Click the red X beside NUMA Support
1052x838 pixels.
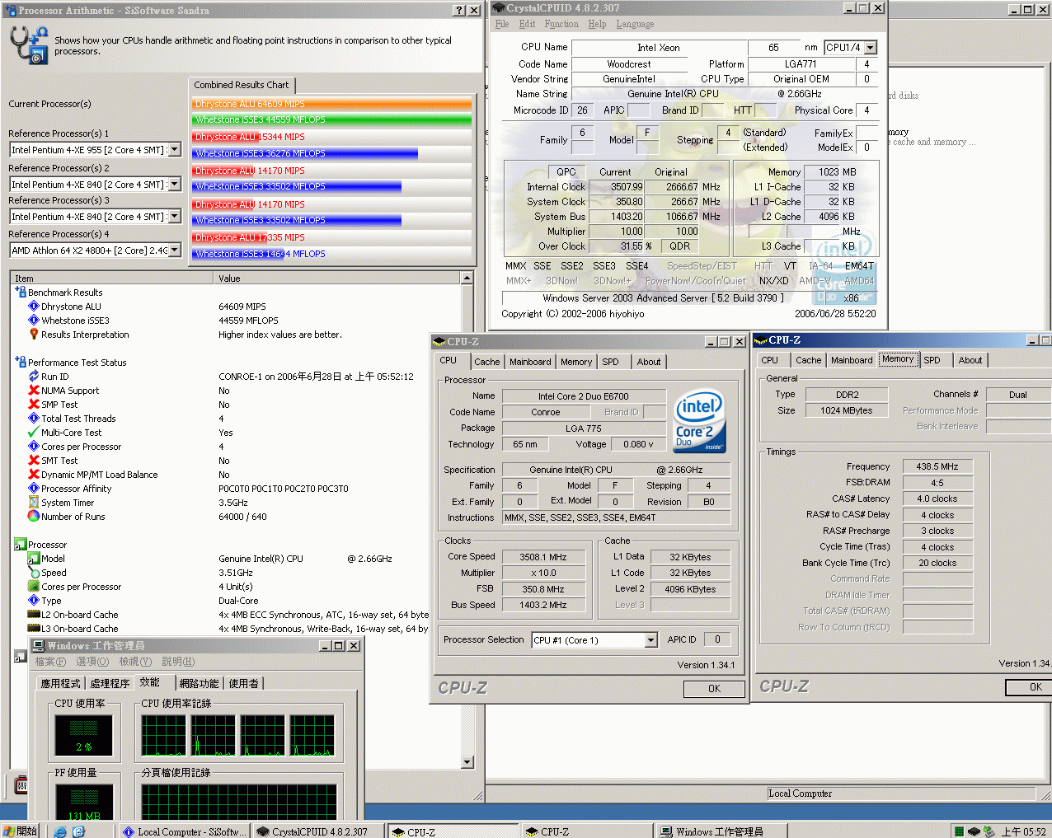(34, 391)
